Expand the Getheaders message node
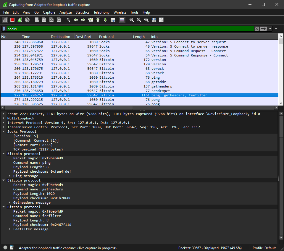284x251 pixels. (x=9, y=203)
